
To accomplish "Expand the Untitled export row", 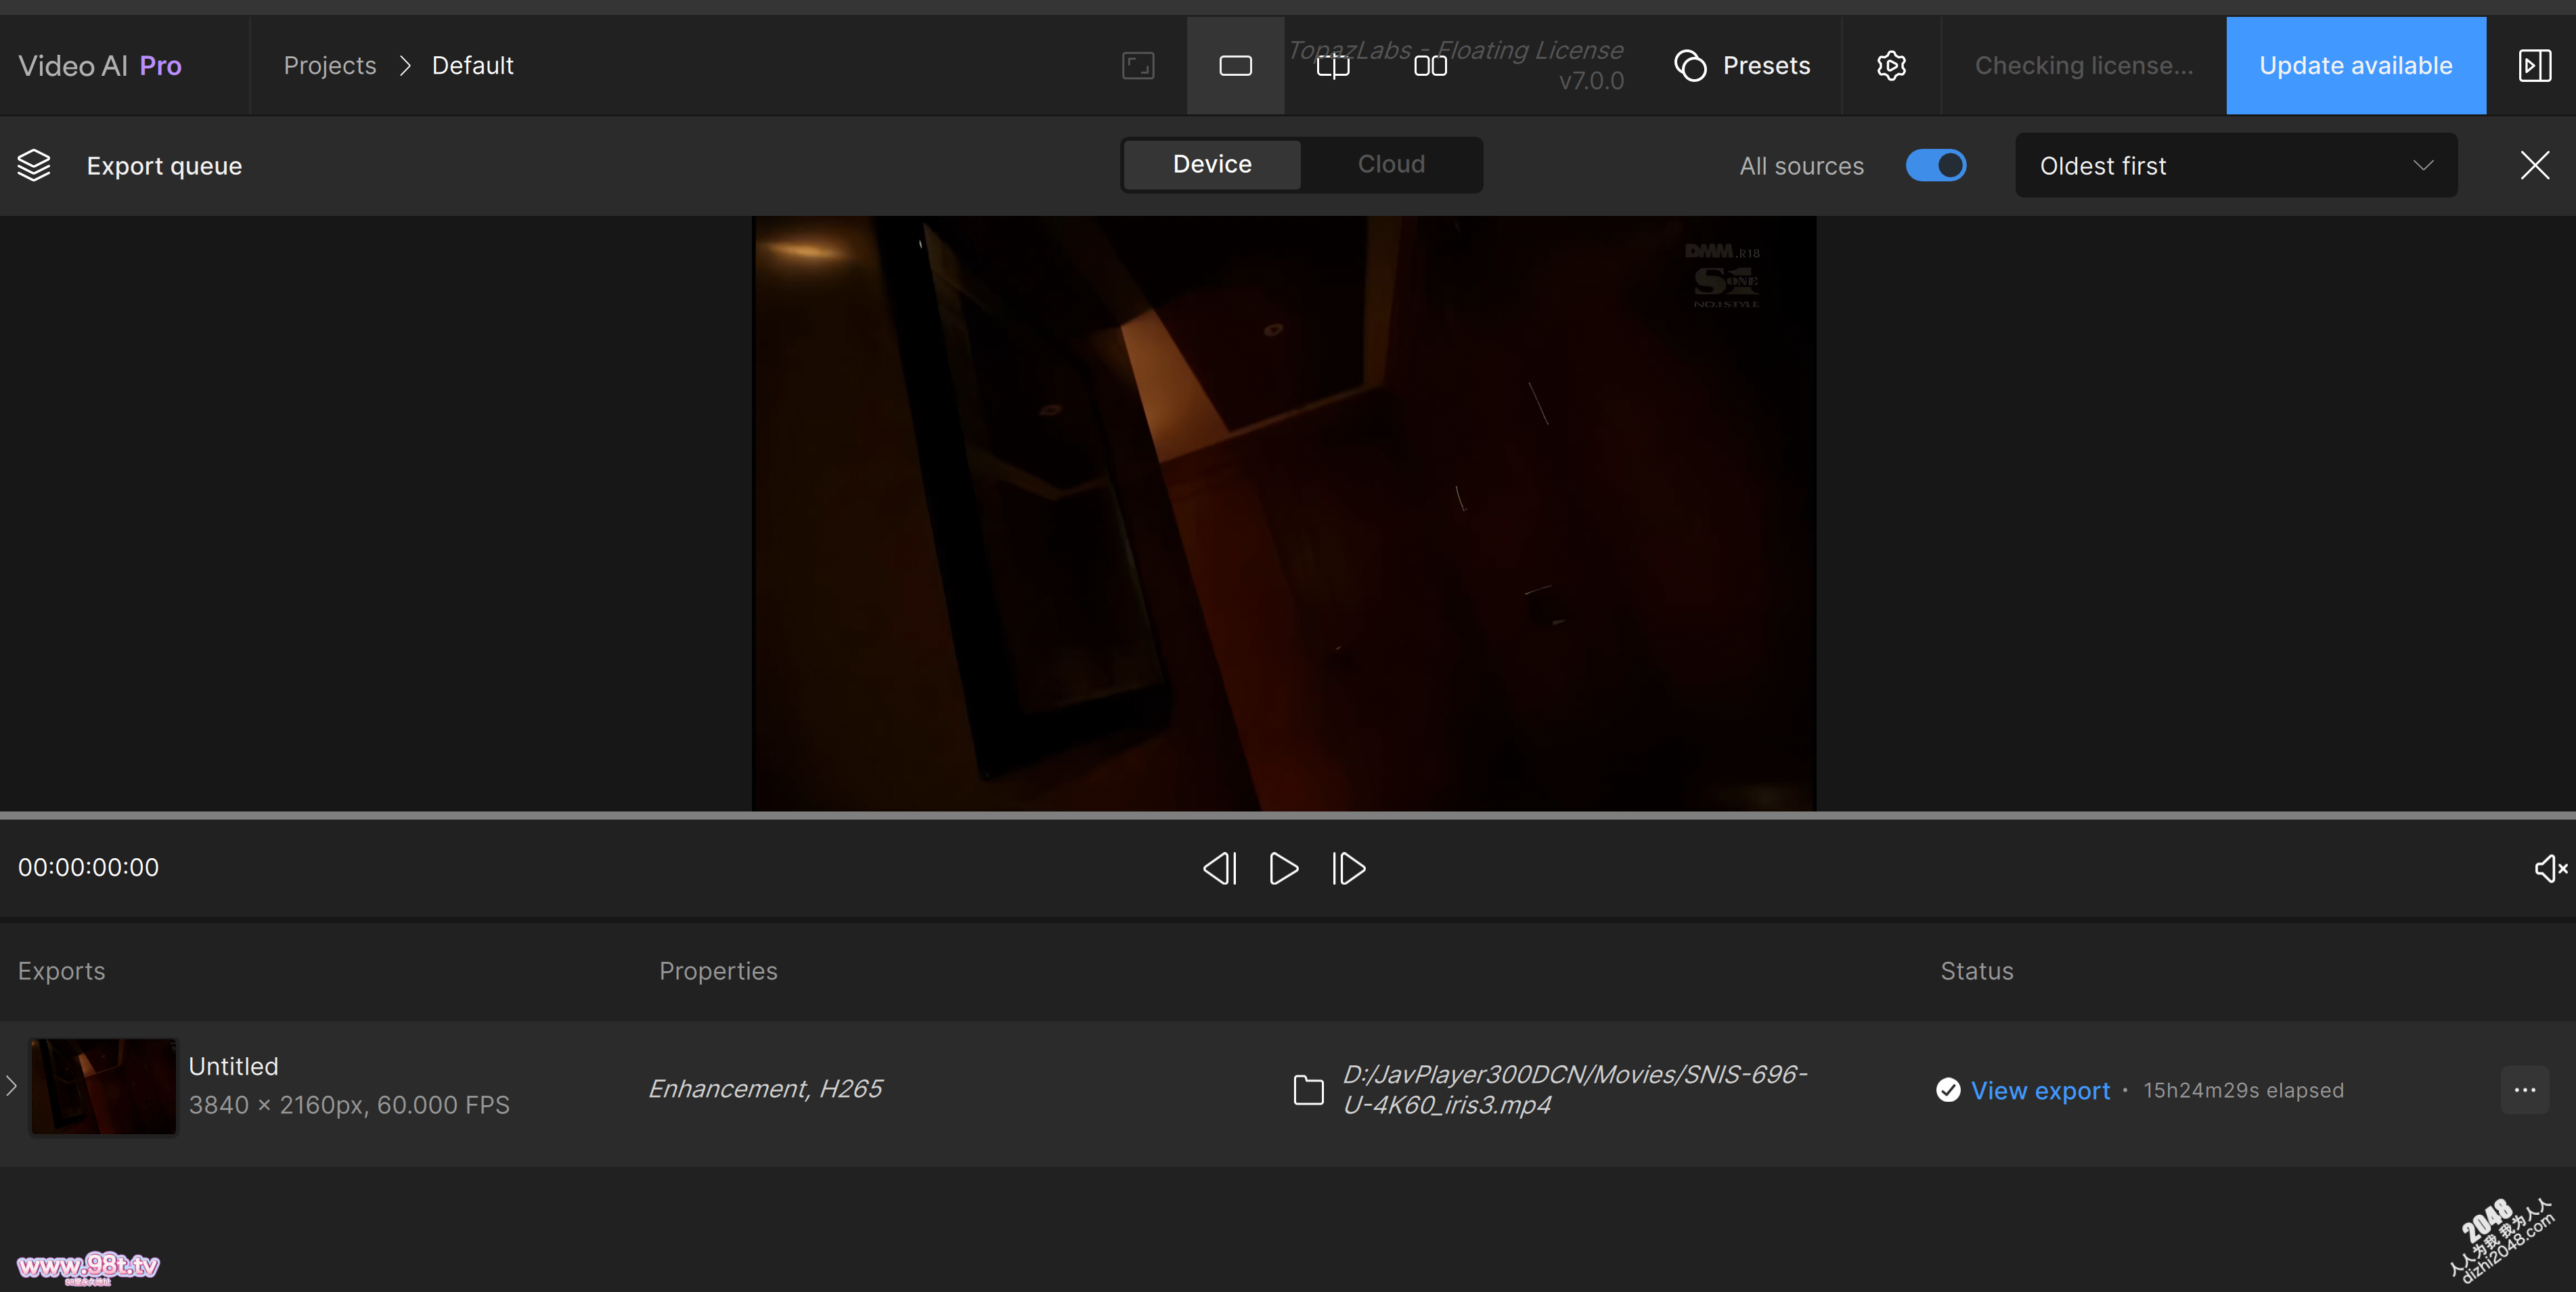I will point(11,1086).
